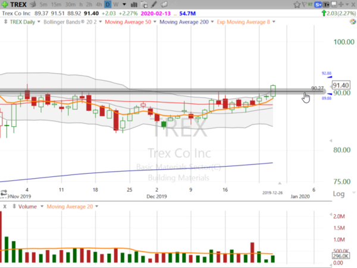Click the left-pointing arrow above 80.00
Screen dimensions: 357x268
[x=331, y=141]
